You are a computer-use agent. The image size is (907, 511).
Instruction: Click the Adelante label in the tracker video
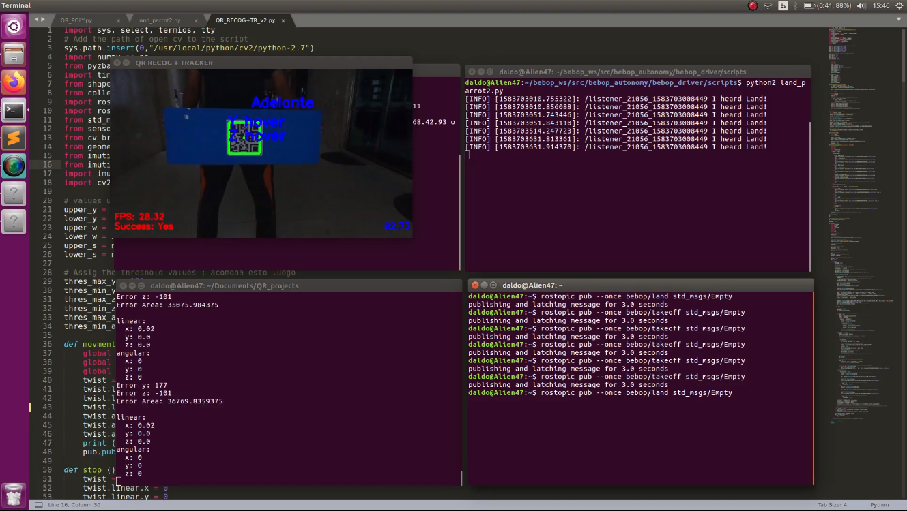[283, 103]
